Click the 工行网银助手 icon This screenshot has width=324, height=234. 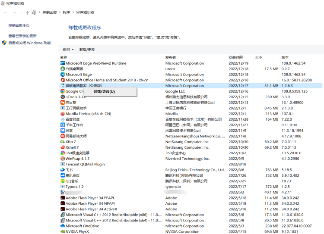pyautogui.click(x=63, y=108)
